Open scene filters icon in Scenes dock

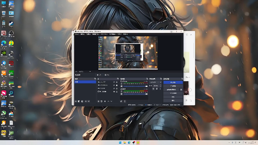pos(82,101)
